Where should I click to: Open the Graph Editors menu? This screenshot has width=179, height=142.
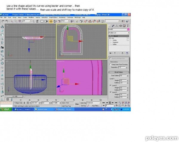(53, 18)
